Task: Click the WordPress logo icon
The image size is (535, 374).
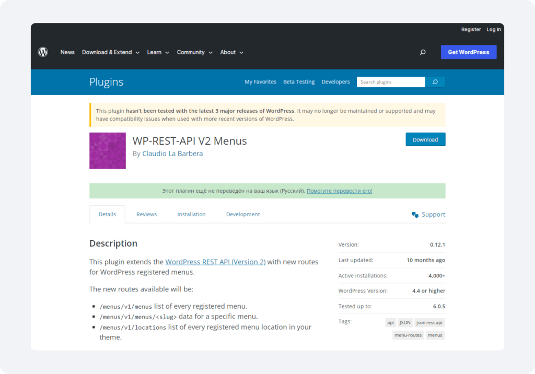Action: 43,52
